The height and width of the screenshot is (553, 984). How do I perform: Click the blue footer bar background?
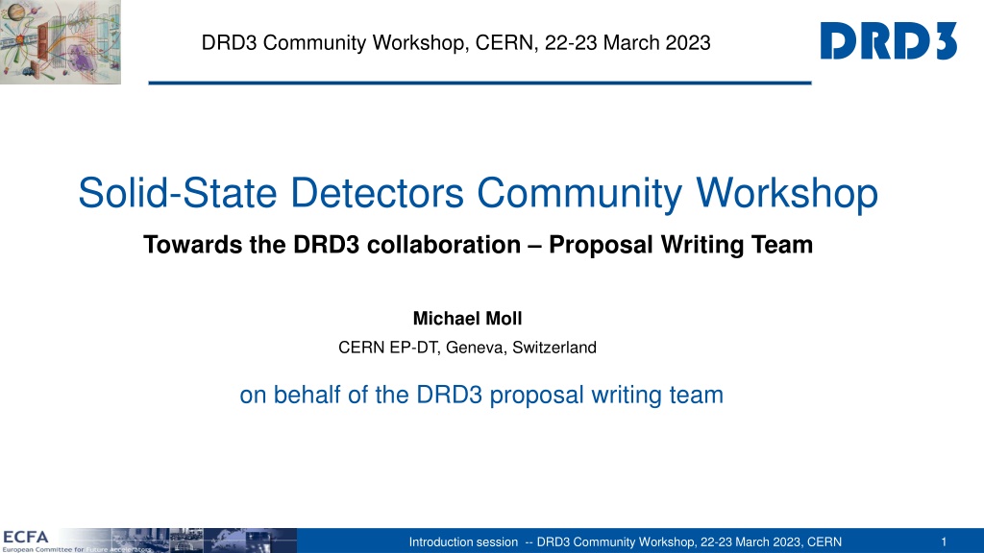pyautogui.click(x=352, y=541)
